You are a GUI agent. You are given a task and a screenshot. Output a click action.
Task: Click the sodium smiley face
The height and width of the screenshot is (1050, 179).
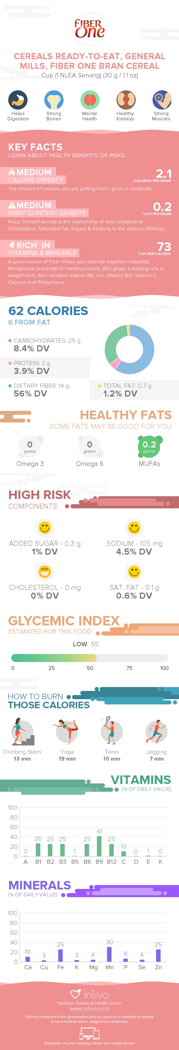pos(134,527)
